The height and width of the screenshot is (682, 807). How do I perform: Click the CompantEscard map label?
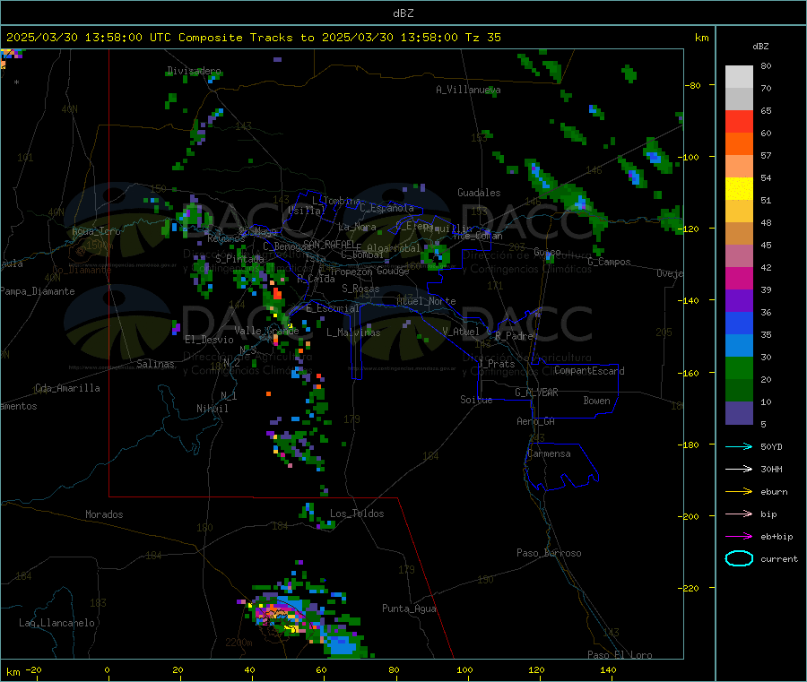(590, 370)
